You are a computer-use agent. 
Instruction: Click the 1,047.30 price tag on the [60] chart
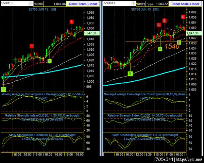92,33
